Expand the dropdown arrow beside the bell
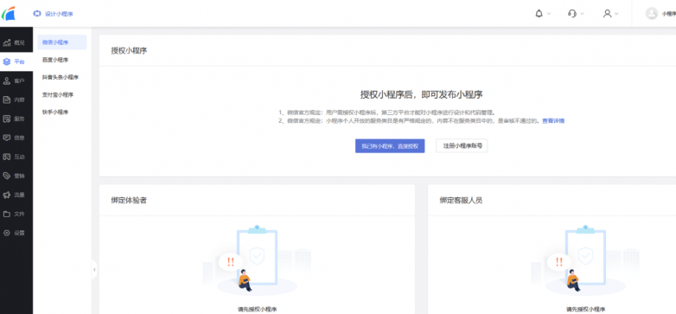The height and width of the screenshot is (314, 676). [549, 14]
